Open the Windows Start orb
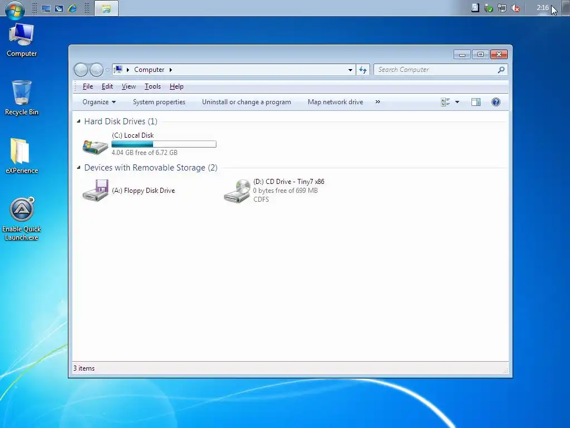Viewport: 570px width, 428px height. (15, 9)
